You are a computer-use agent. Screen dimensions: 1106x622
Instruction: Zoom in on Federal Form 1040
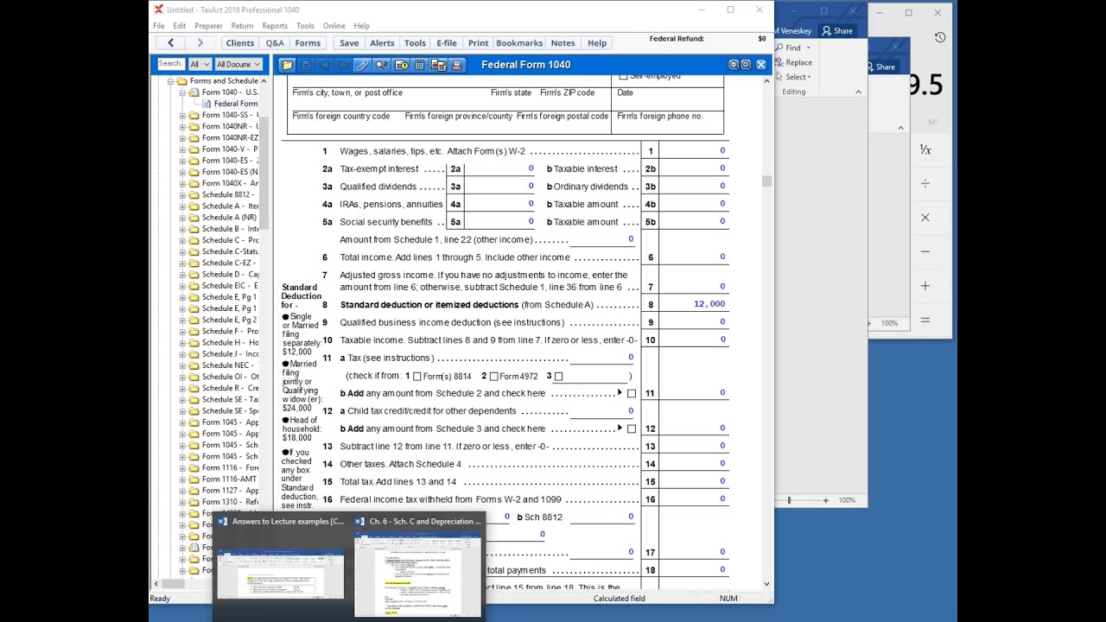point(746,65)
